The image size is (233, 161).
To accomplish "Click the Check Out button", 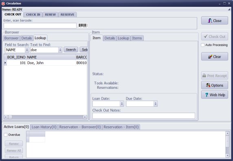I will tap(215, 36).
